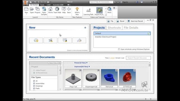
Task: Open the Sign In dropdown
Action: [x=134, y=2]
